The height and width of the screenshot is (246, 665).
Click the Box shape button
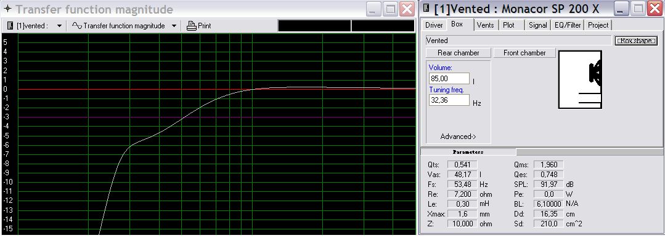(x=636, y=41)
